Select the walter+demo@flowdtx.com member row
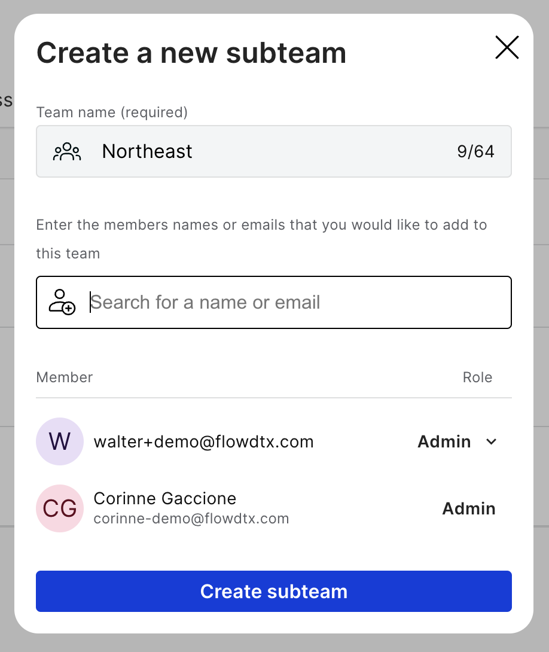This screenshot has width=549, height=652. 274,441
